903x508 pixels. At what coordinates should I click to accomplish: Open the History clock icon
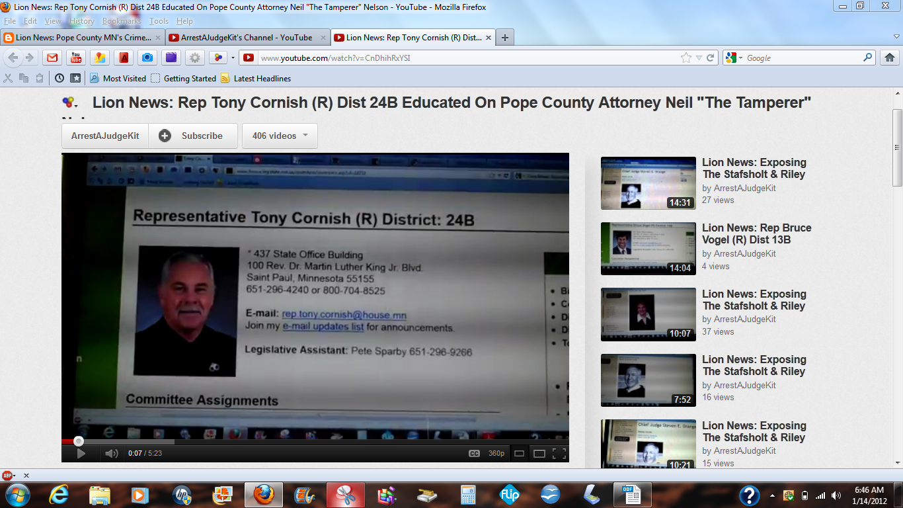pos(59,78)
